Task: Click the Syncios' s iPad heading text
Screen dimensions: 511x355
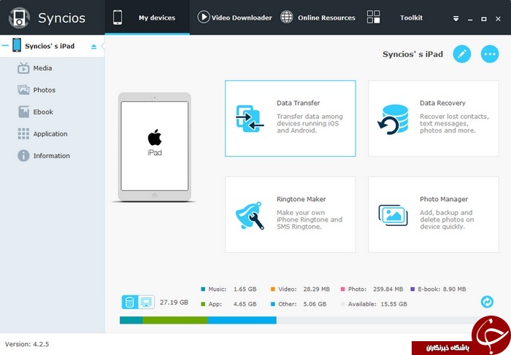Action: point(412,54)
